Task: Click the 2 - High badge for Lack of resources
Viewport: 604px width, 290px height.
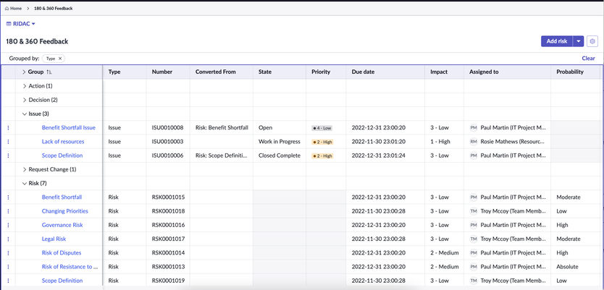Action: pos(322,142)
